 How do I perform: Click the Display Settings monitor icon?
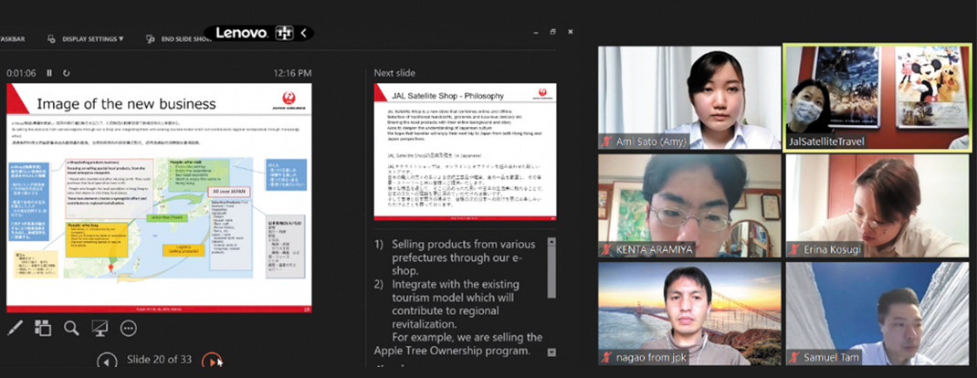coord(52,38)
